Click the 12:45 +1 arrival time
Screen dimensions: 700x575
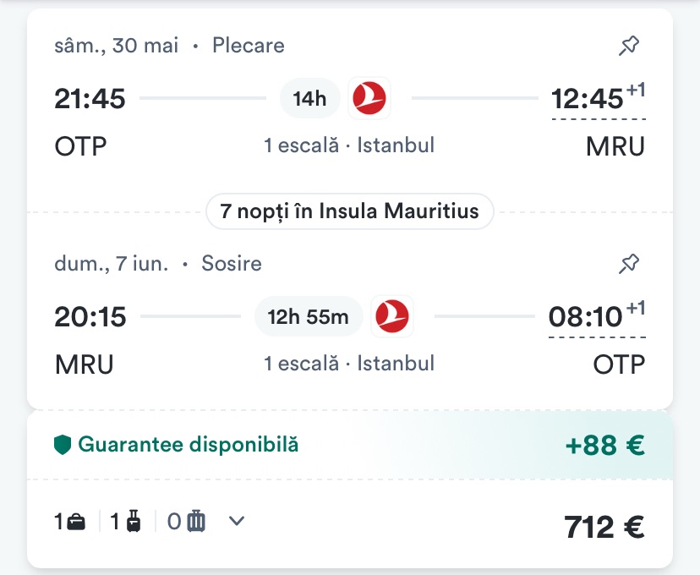click(x=588, y=99)
